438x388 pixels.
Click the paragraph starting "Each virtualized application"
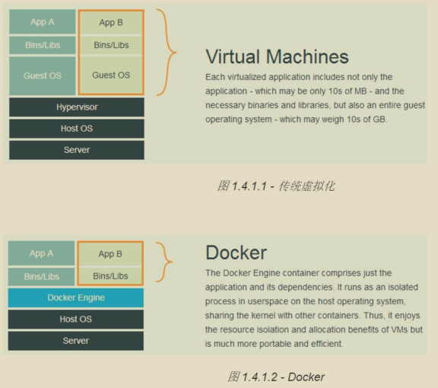[315, 98]
